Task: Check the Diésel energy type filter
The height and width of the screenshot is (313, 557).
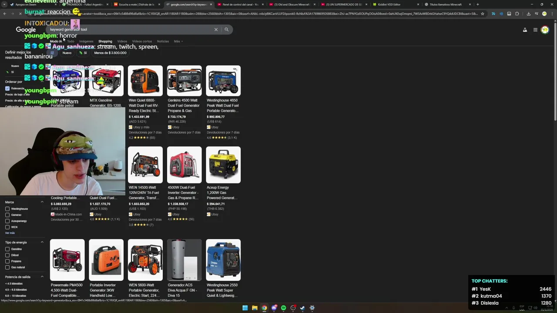Action: (7, 255)
